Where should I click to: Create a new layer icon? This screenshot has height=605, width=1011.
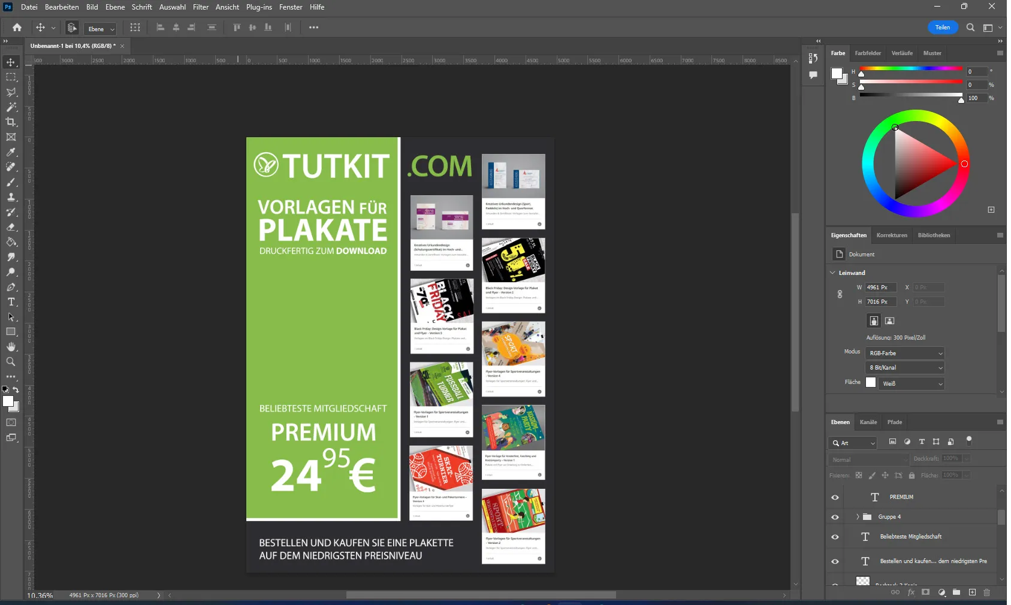tap(972, 592)
